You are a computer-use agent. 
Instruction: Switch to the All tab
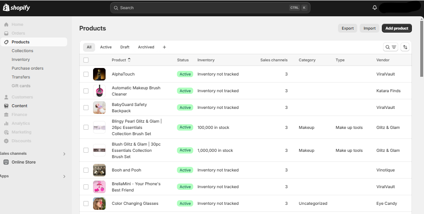coord(89,47)
